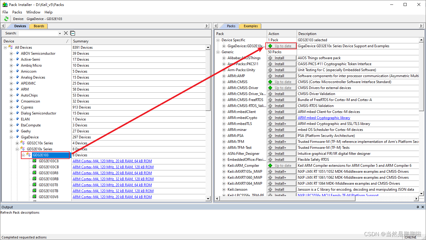Collapse the Generic packs group
Viewport: 426px width, 240px height.
click(x=217, y=52)
